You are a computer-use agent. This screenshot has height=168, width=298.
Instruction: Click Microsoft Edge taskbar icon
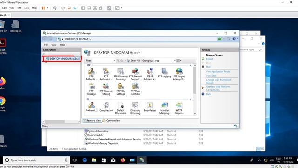pos(85,160)
